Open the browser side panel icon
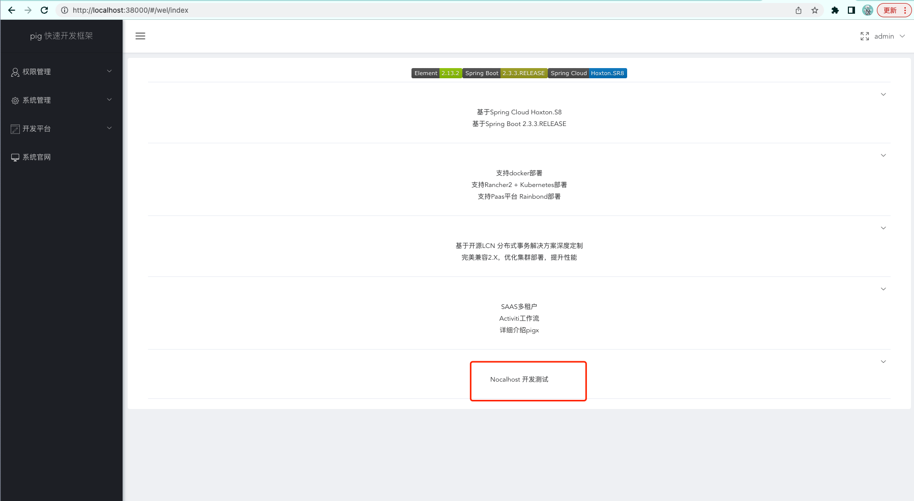The width and height of the screenshot is (914, 501). coord(851,10)
